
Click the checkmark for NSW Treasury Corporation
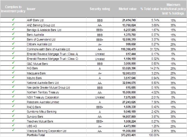point(13,96)
